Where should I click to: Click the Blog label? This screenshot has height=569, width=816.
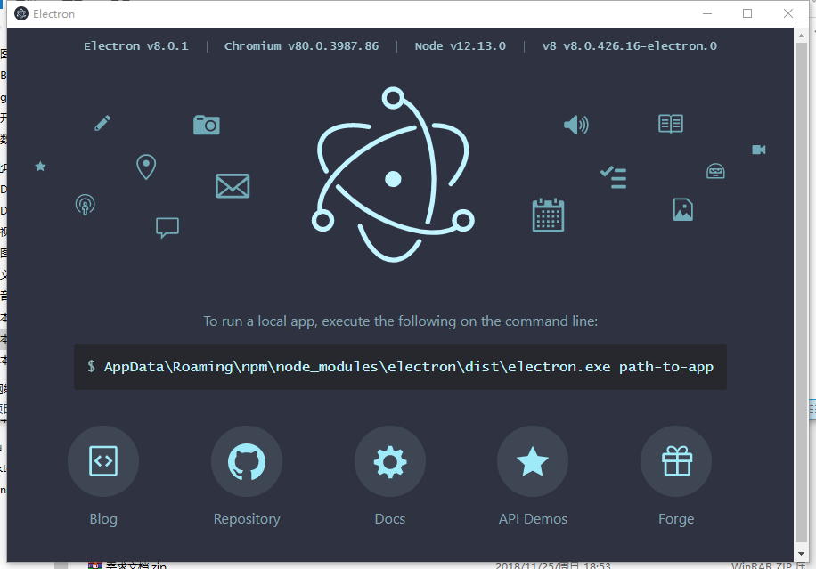pyautogui.click(x=103, y=519)
